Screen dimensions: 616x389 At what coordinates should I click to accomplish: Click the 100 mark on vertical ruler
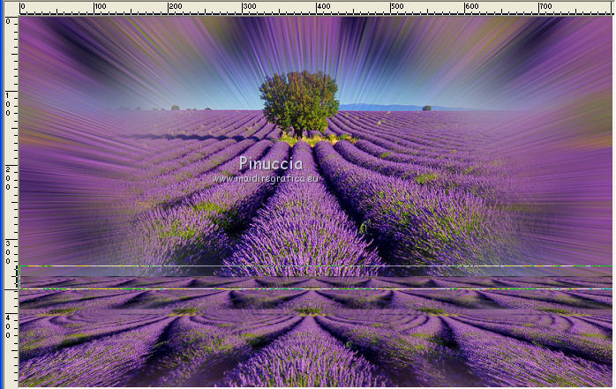click(8, 104)
